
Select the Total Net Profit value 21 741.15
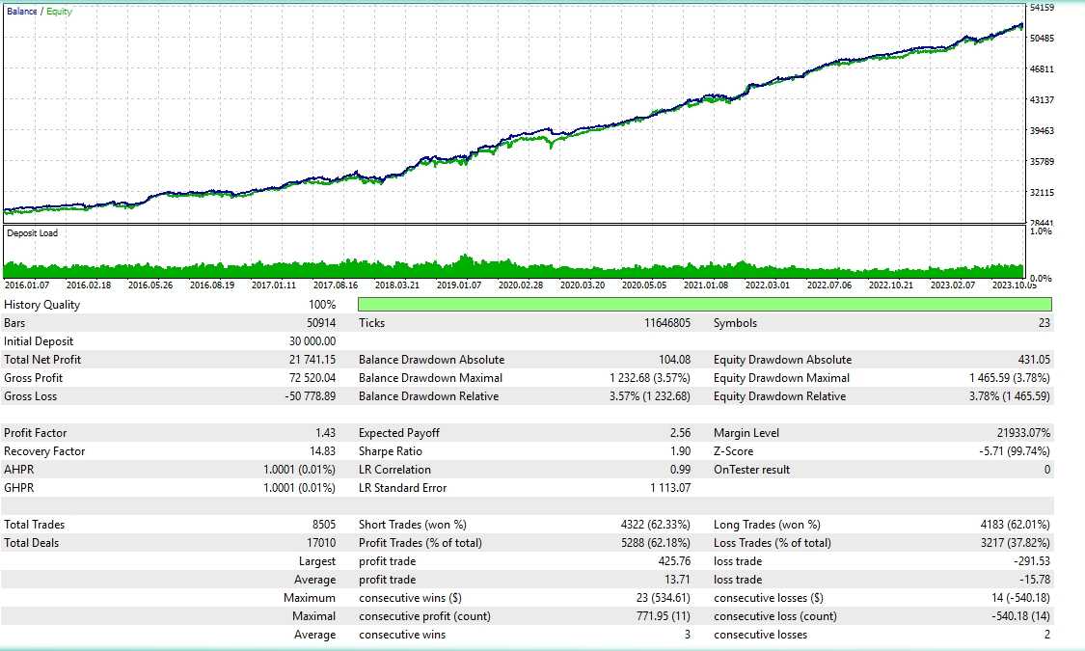click(x=306, y=360)
